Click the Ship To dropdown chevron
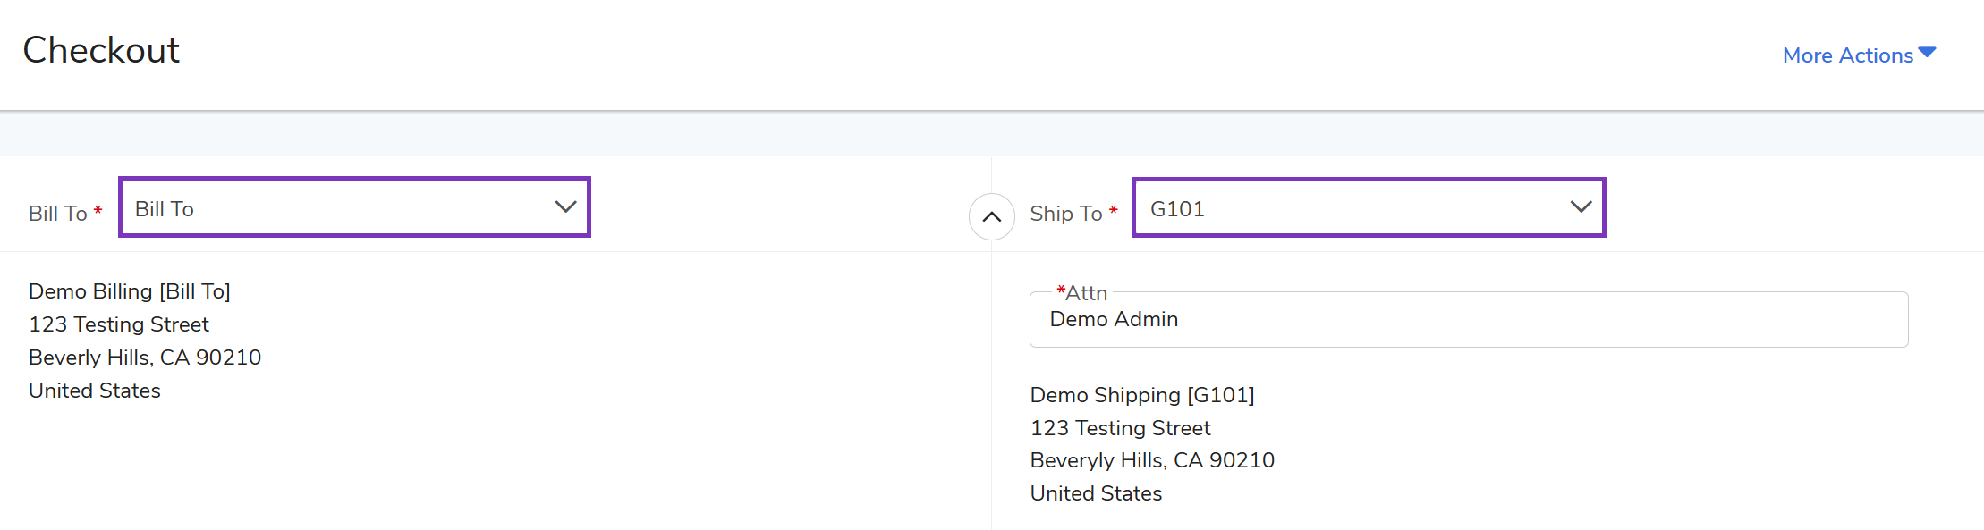 point(1581,207)
